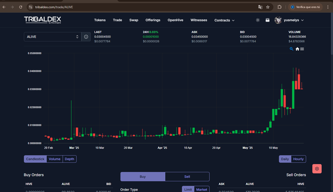Click the site information icon in address bar
Viewport: 333px width, 192px height.
pyautogui.click(x=31, y=7)
